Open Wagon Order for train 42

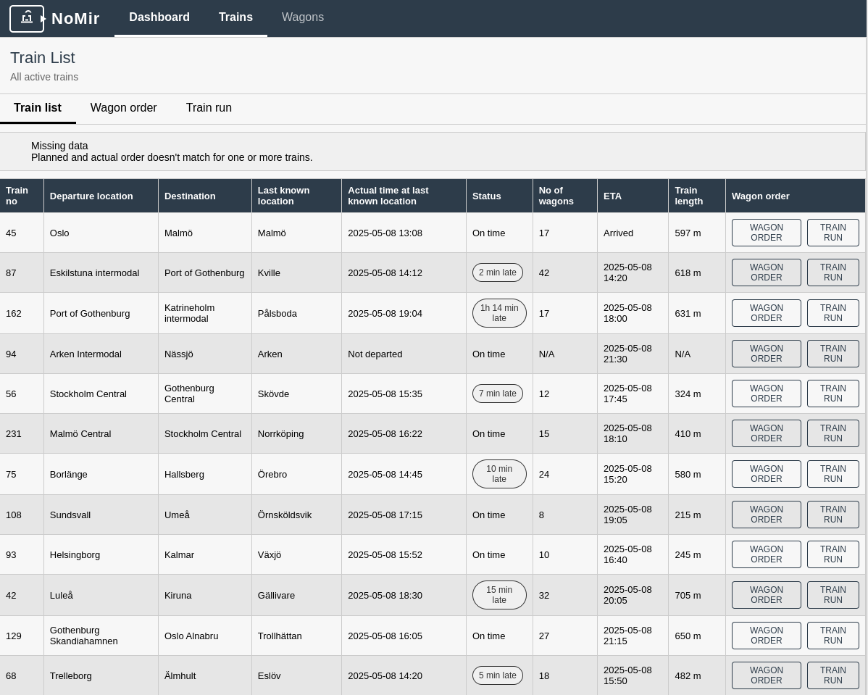point(766,595)
